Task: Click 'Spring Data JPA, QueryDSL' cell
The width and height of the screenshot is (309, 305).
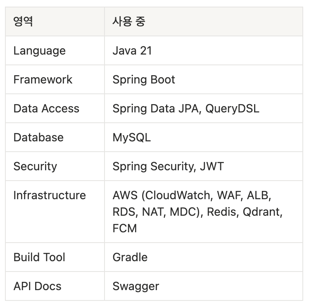Action: 204,108
